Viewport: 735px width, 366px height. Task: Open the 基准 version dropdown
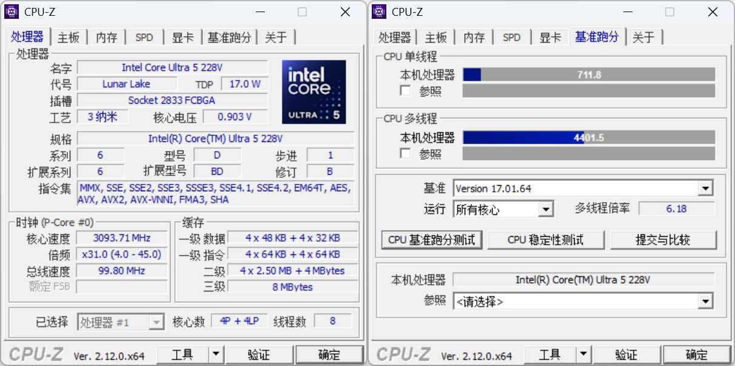click(x=705, y=189)
